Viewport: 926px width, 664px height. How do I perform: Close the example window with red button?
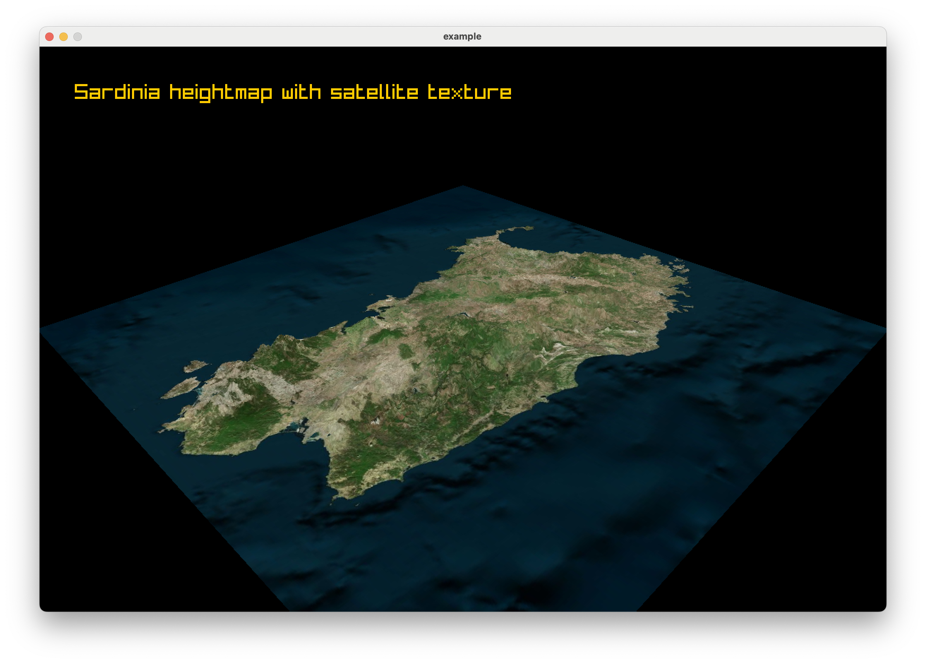click(x=49, y=37)
